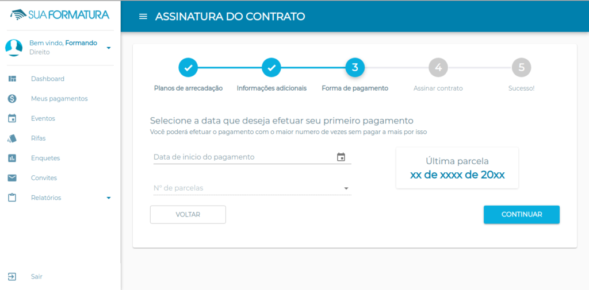Go to step 1 Planos de arrecadação
Image resolution: width=589 pixels, height=290 pixels.
[188, 68]
